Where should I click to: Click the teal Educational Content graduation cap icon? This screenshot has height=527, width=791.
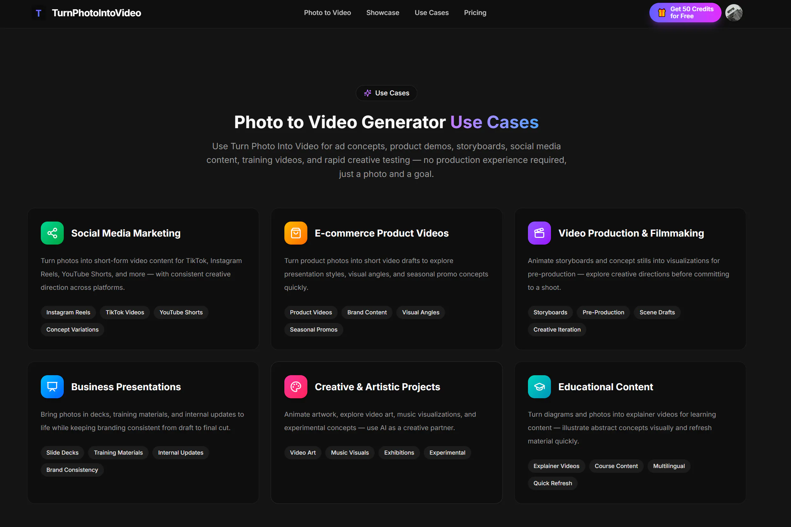point(539,386)
